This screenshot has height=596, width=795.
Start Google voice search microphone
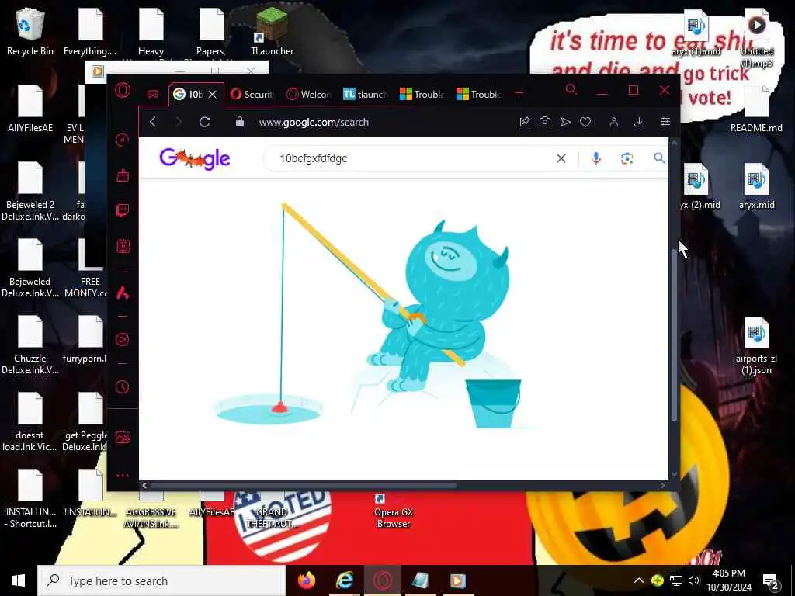(x=595, y=158)
